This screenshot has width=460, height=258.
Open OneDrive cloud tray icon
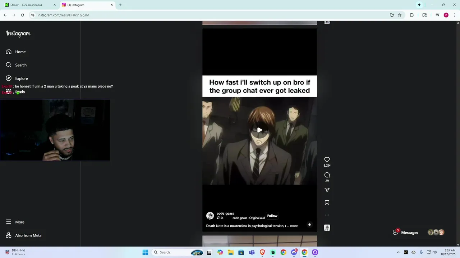[413, 252]
